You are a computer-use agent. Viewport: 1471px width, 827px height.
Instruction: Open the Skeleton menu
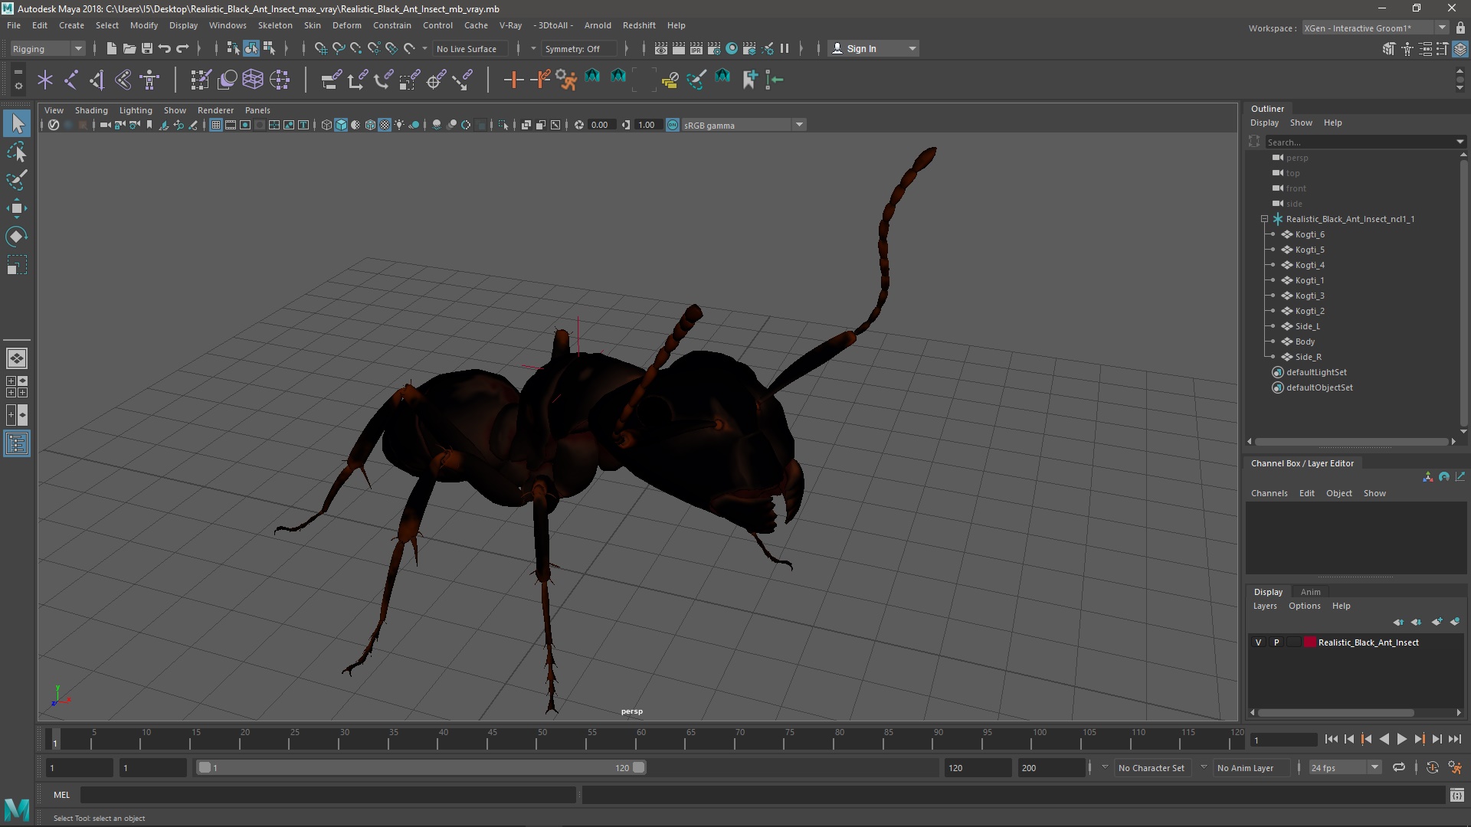click(275, 25)
